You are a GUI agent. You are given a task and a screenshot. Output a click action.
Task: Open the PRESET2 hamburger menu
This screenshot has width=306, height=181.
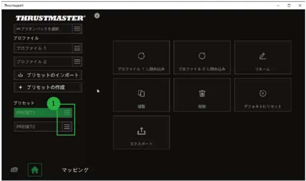(67, 127)
